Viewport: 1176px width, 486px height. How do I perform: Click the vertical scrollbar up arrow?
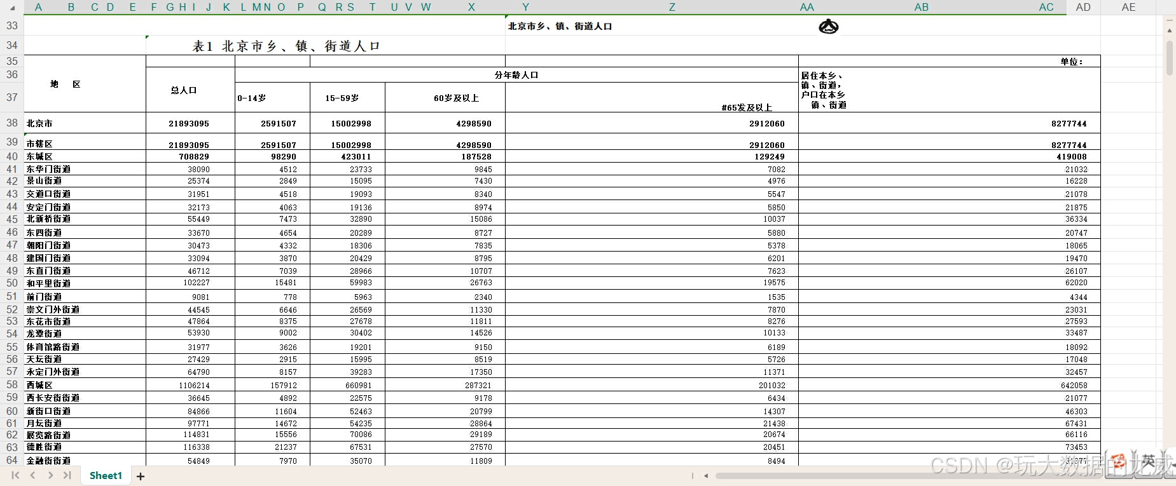tap(1170, 30)
